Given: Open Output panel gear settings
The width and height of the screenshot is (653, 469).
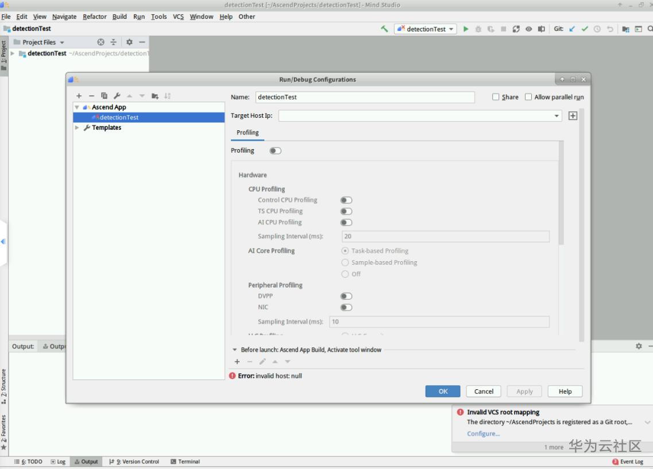Looking at the screenshot, I should pyautogui.click(x=639, y=346).
